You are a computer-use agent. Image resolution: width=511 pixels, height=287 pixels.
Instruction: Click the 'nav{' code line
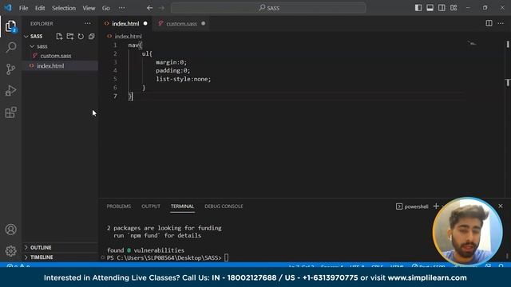(135, 45)
